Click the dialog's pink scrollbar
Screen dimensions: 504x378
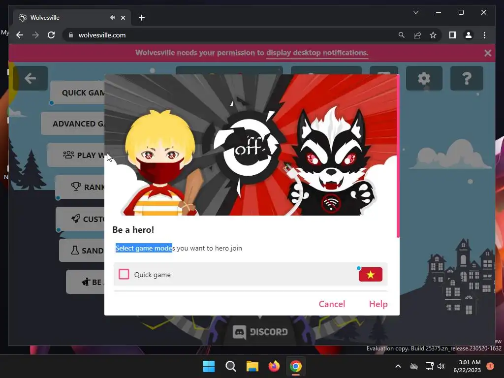398,156
